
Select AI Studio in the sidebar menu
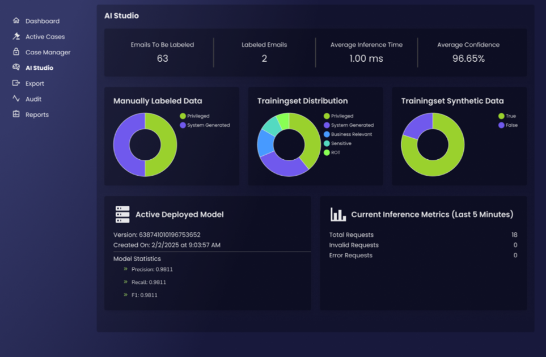pyautogui.click(x=40, y=67)
